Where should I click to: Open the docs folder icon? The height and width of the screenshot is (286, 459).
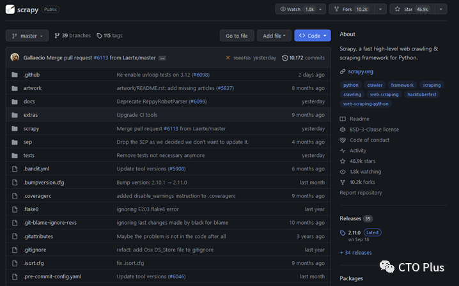tap(15, 102)
